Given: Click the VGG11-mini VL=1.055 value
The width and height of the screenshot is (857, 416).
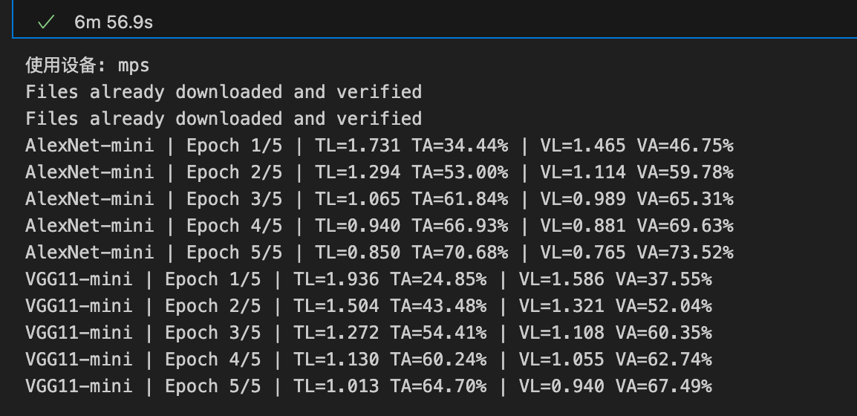Looking at the screenshot, I should 561,360.
